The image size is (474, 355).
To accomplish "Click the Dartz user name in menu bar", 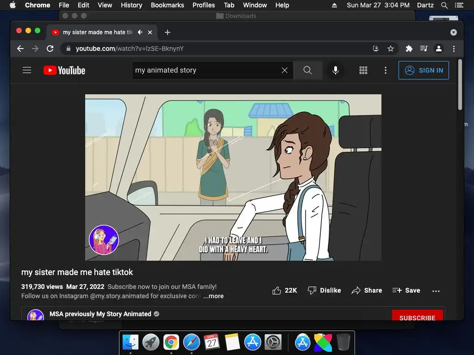I will click(425, 5).
